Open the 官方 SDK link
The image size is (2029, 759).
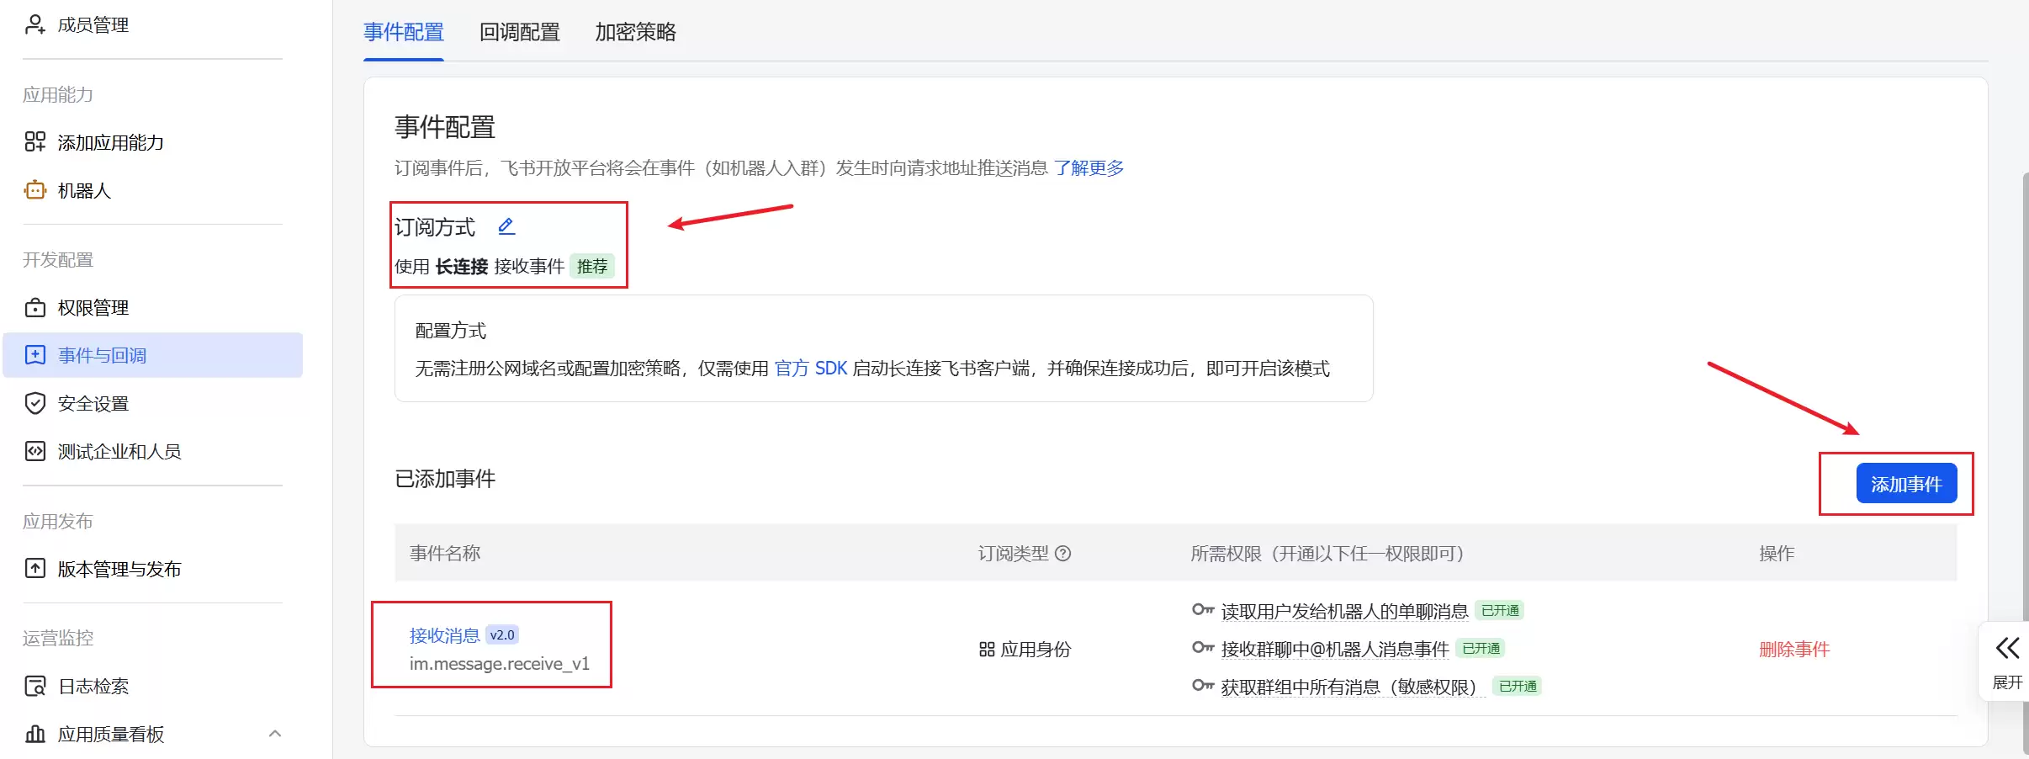pos(810,368)
